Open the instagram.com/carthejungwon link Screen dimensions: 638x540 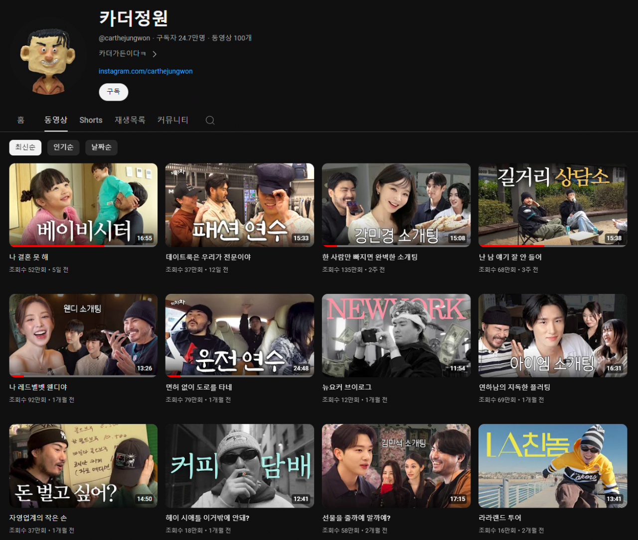(x=146, y=71)
